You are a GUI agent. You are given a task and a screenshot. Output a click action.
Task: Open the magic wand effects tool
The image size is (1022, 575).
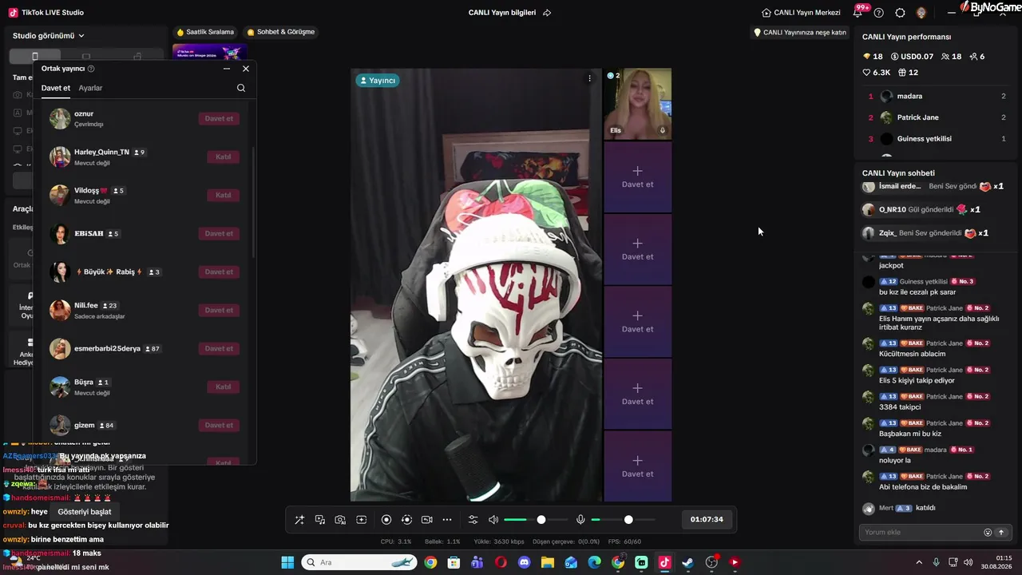[x=299, y=520]
